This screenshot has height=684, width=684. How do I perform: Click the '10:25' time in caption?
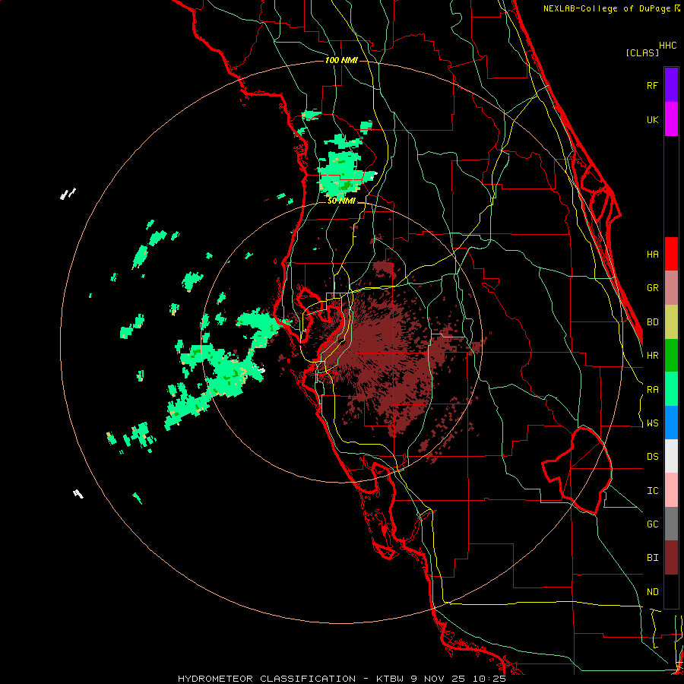click(x=489, y=679)
